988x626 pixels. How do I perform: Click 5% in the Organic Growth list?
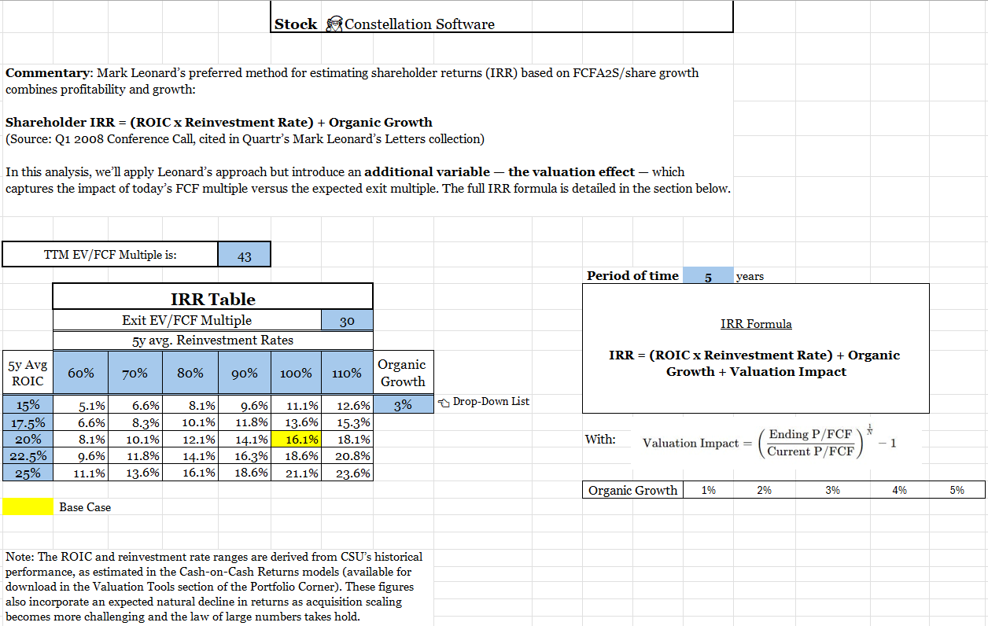[x=957, y=490]
